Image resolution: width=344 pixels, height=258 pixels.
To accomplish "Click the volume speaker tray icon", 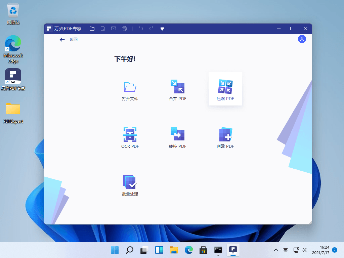I will coord(304,250).
